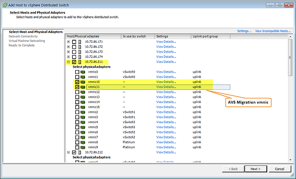The image size is (296, 179).
Task: Open View Incompatible Hosts... link
Action: click(273, 31)
